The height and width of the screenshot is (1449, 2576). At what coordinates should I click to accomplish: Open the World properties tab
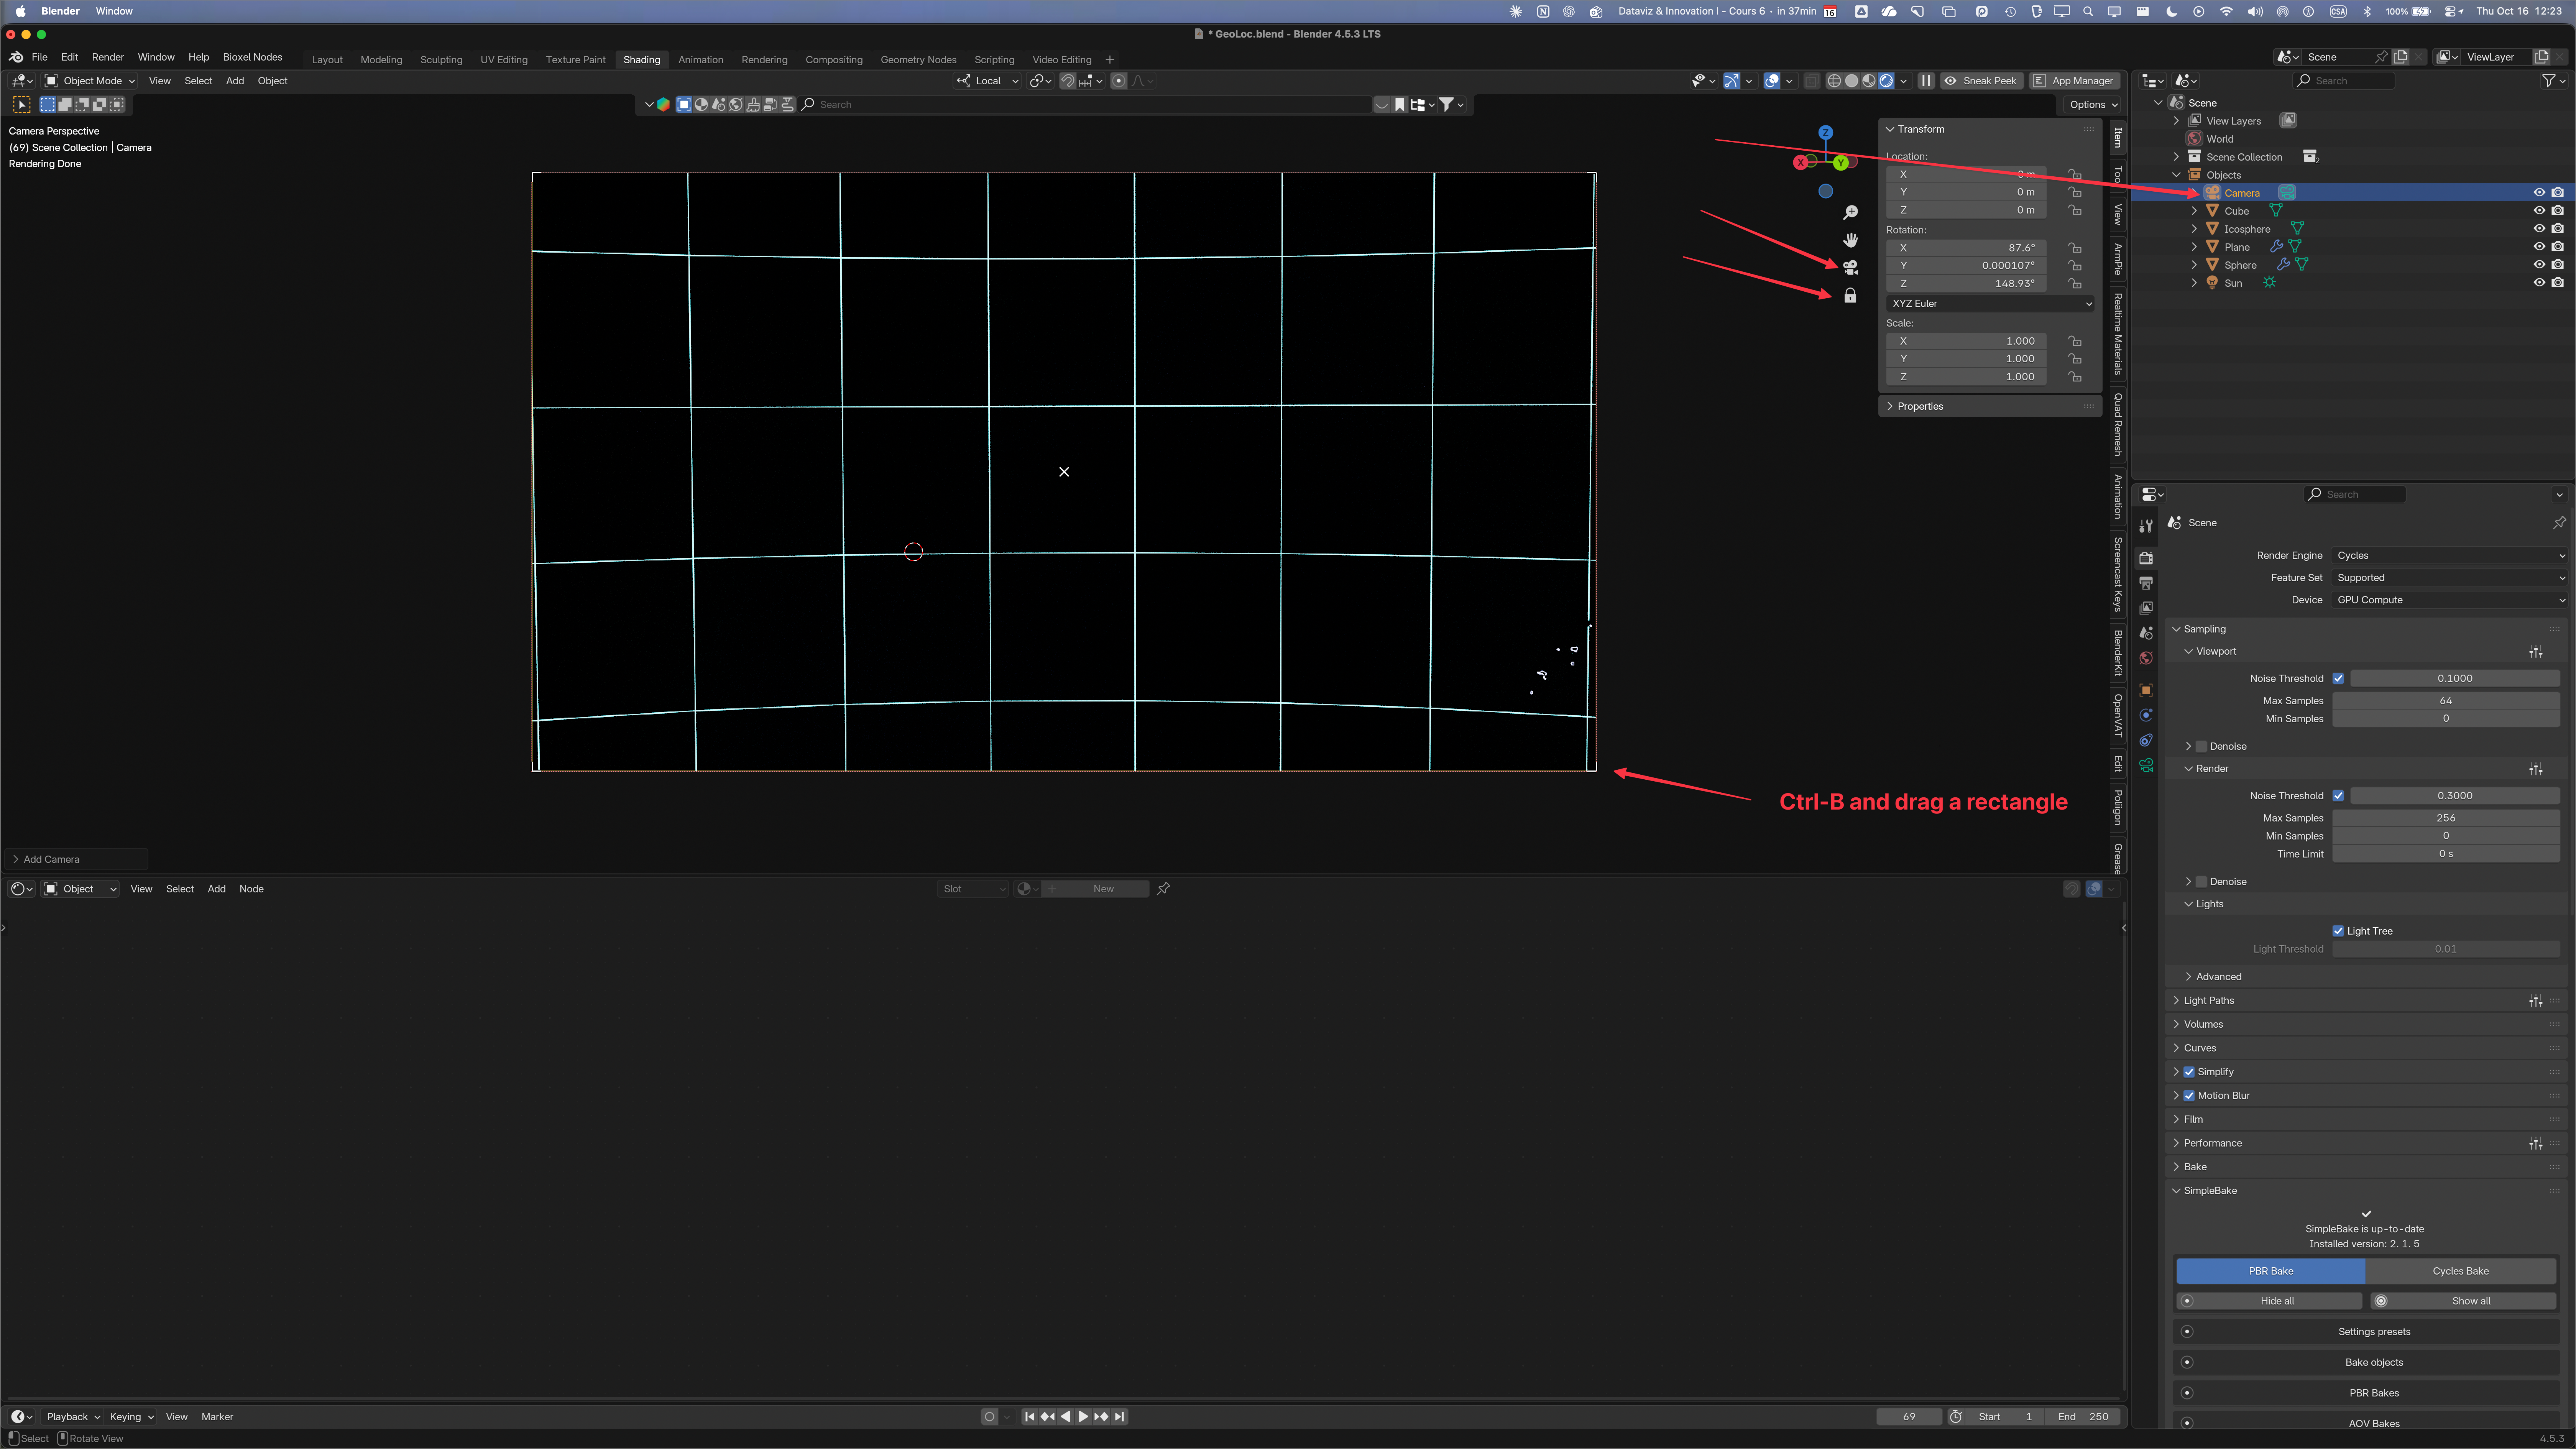coord(2146,658)
